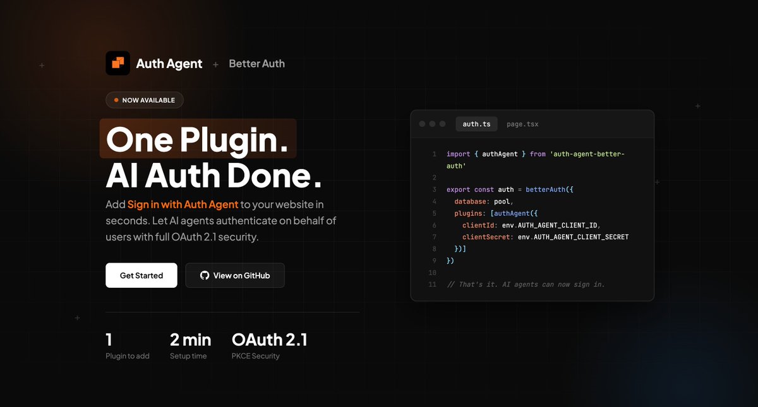The width and height of the screenshot is (758, 407).
Task: Click the GitHub octocat icon
Action: coord(204,276)
